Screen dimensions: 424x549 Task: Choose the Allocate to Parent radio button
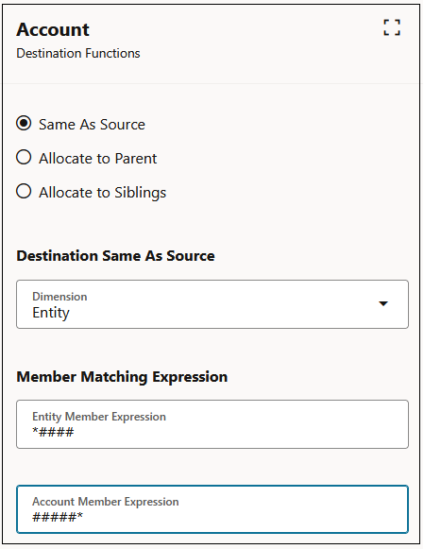[x=24, y=158]
